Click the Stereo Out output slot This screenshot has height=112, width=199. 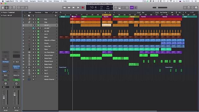(16, 75)
